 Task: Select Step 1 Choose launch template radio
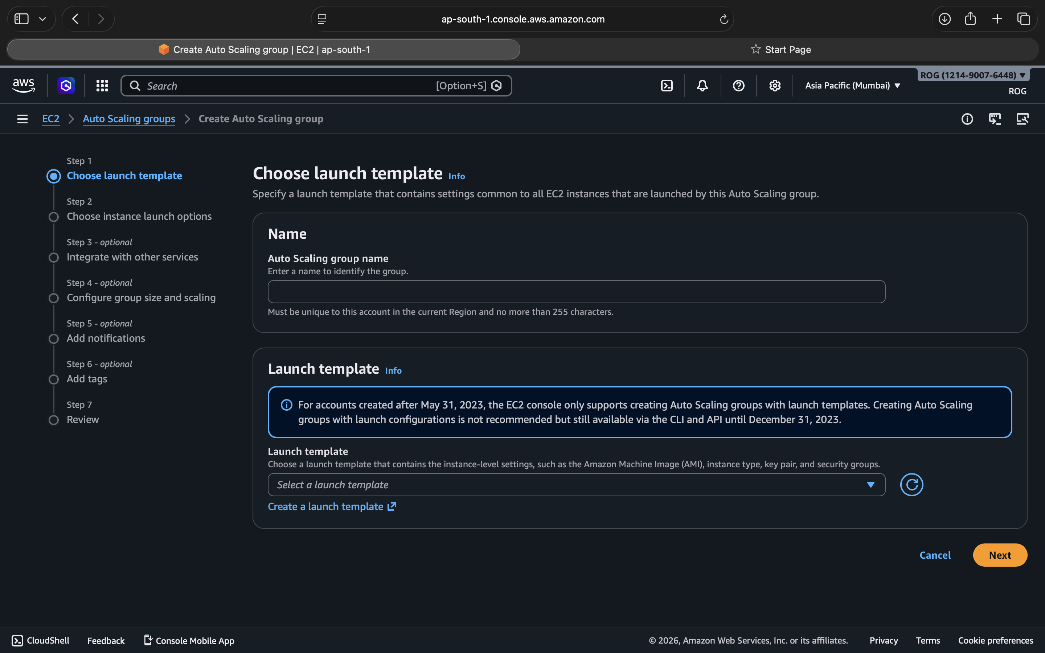[54, 176]
